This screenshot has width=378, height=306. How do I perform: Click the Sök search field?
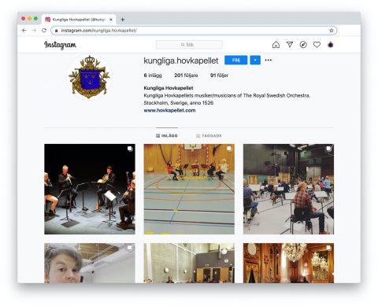click(x=189, y=45)
